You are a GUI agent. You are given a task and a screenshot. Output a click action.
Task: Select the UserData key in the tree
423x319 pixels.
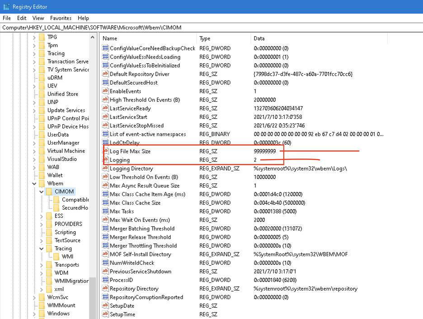[x=58, y=135]
